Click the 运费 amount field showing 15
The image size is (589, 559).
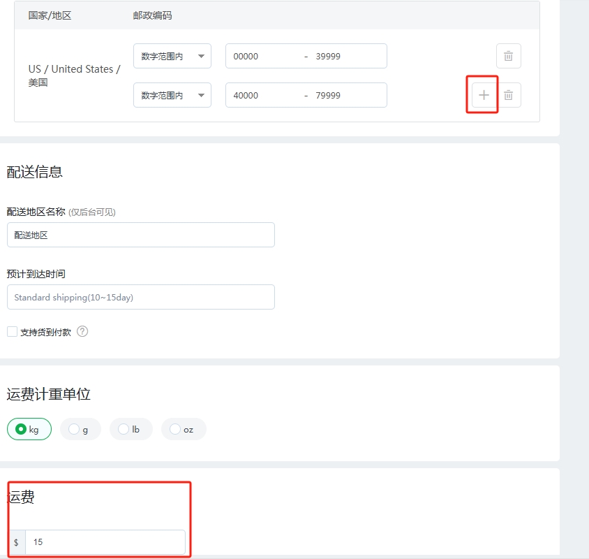coord(105,542)
